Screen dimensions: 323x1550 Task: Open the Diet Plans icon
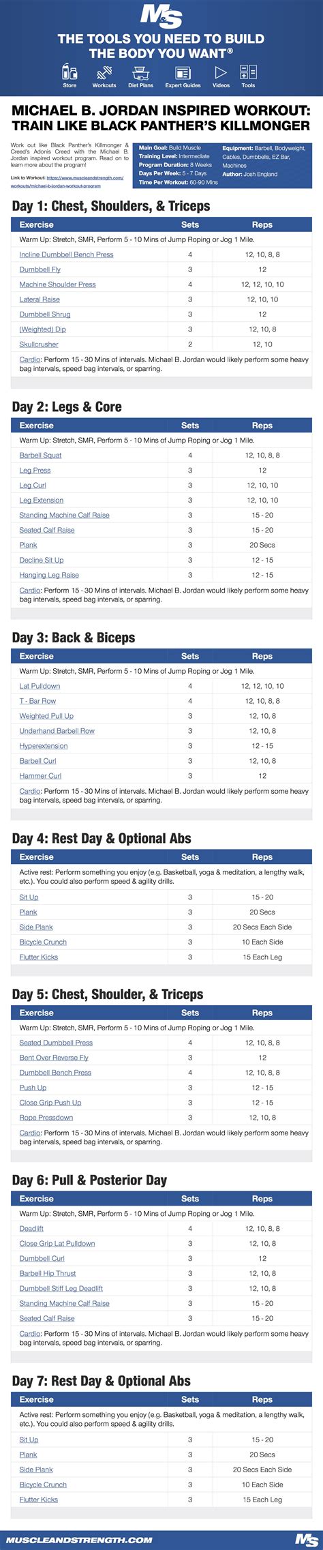point(141,72)
